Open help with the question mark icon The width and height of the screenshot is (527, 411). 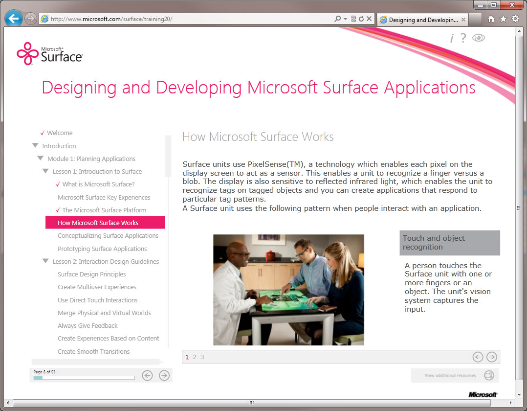tap(463, 38)
